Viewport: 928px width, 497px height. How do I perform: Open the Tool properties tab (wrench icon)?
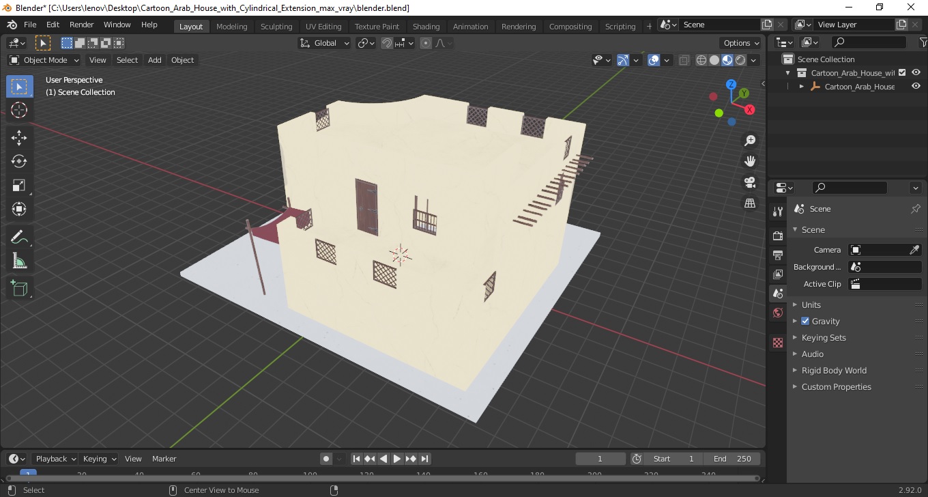(778, 212)
